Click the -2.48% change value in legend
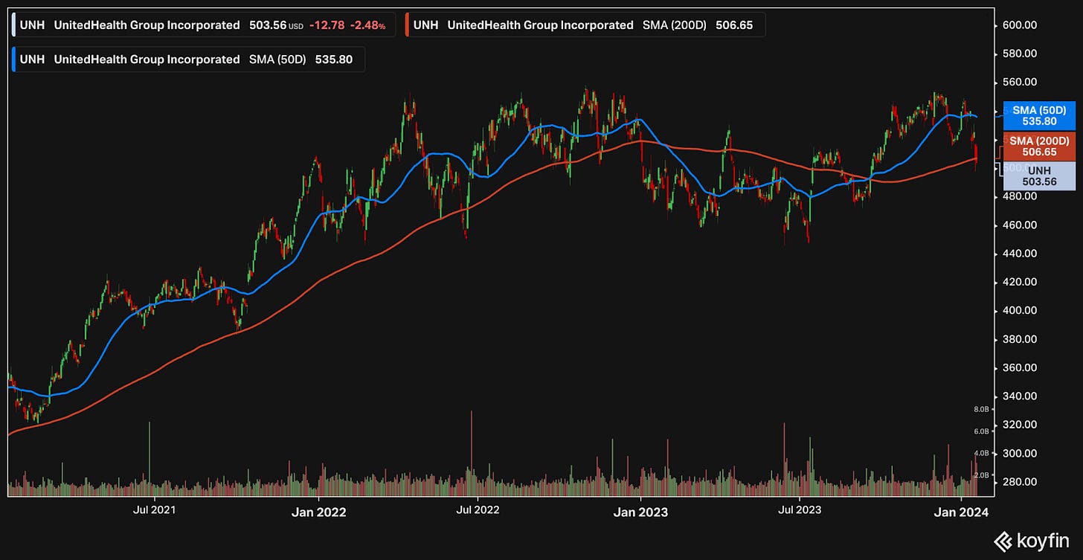The width and height of the screenshot is (1083, 560). point(367,25)
